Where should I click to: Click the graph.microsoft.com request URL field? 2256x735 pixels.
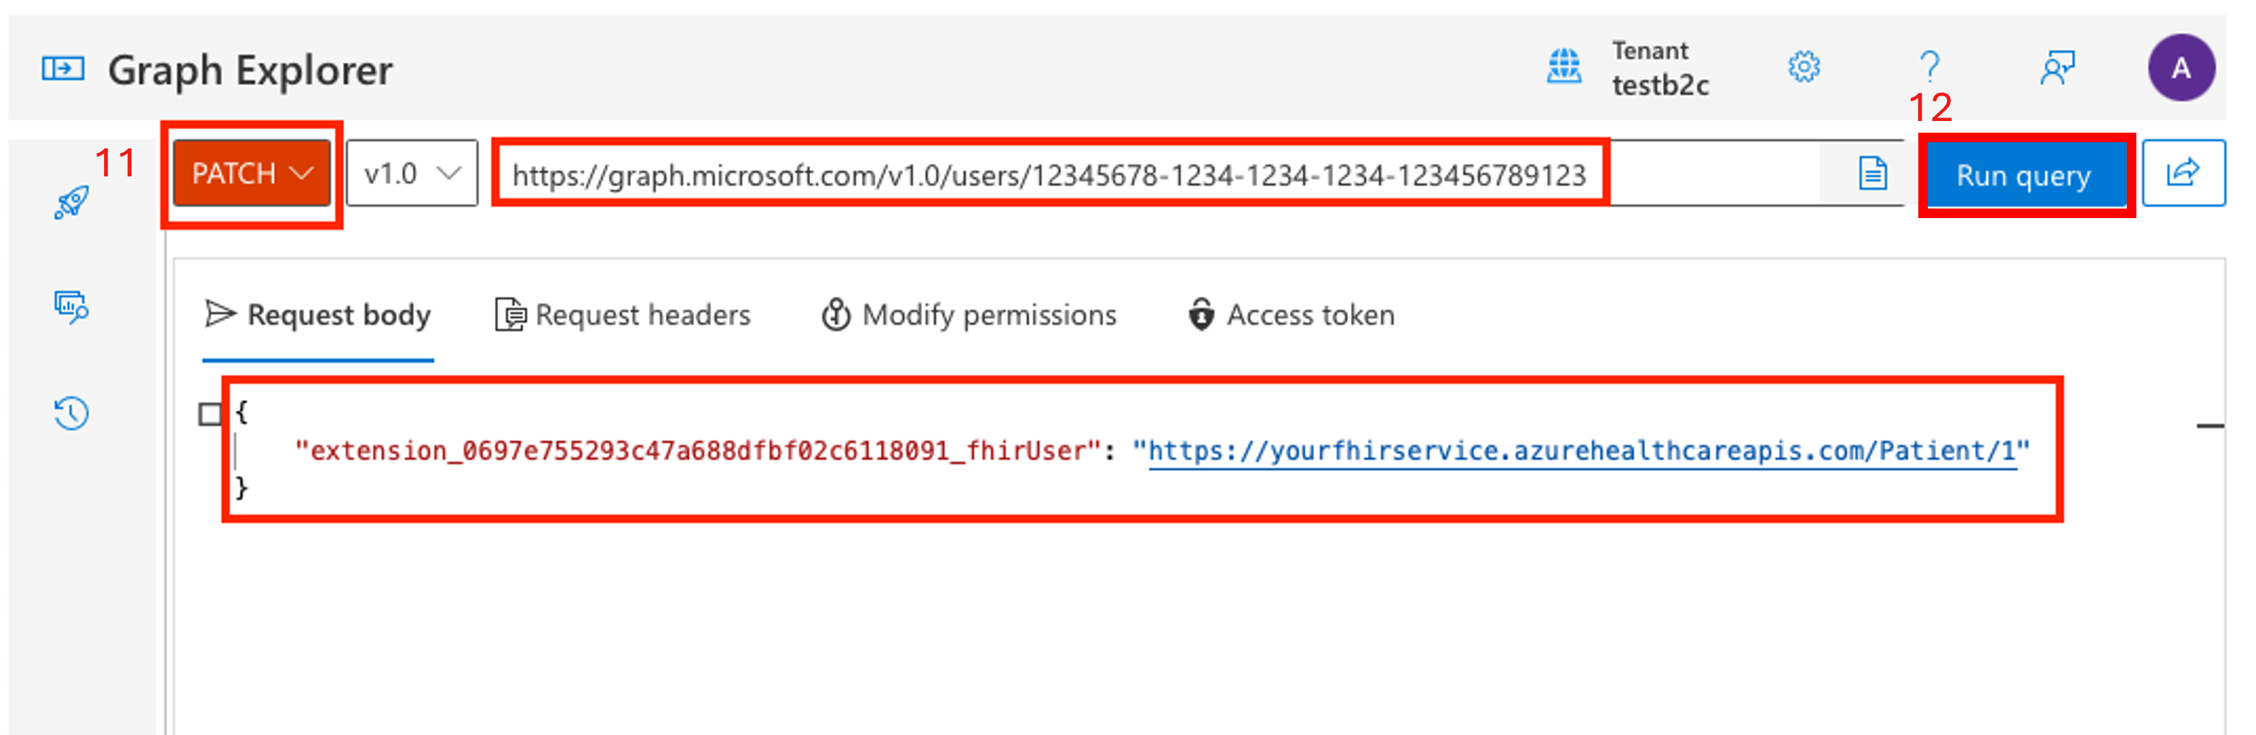[x=1048, y=175]
